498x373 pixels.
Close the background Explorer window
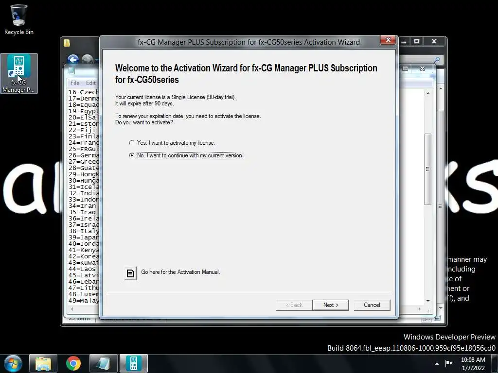tap(434, 42)
